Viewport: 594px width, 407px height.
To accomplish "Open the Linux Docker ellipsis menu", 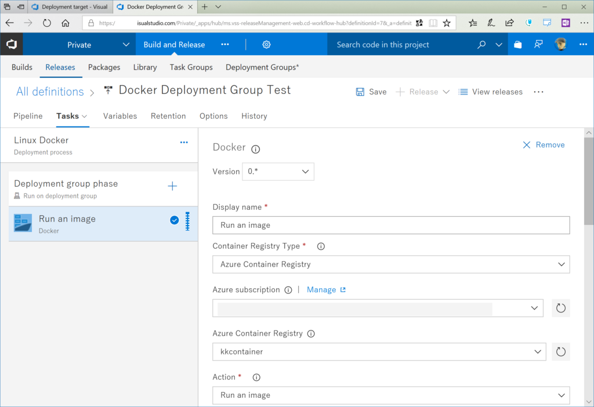I will 184,143.
